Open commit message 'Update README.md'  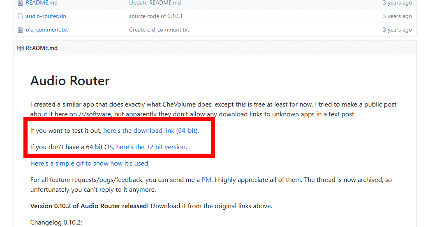coord(155,3)
